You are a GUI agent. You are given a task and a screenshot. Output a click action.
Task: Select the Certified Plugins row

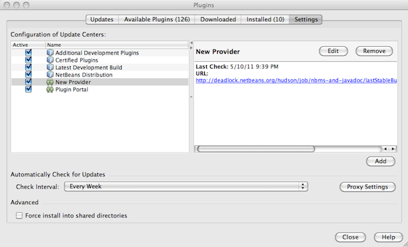click(x=100, y=60)
